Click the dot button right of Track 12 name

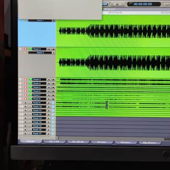tap(49, 114)
